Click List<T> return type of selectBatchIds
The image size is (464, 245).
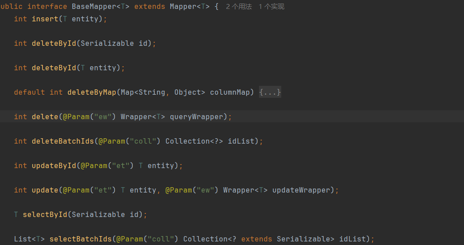click(x=29, y=239)
